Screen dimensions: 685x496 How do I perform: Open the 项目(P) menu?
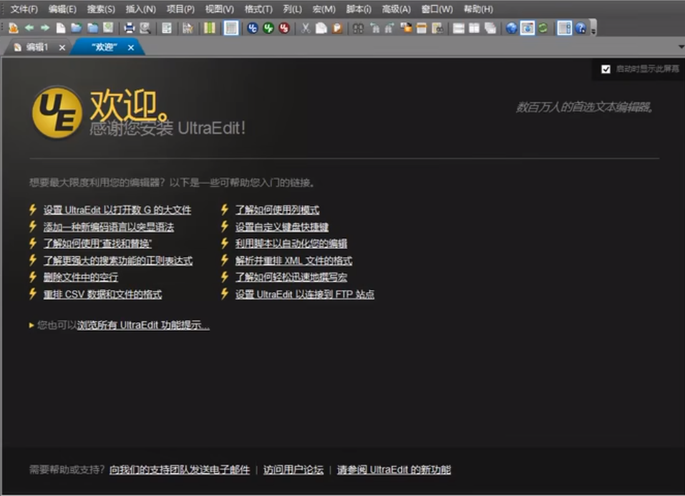180,9
